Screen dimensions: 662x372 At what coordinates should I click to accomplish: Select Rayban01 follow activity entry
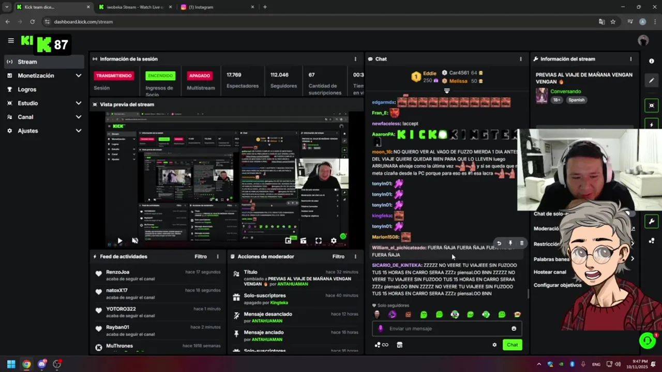point(158,331)
